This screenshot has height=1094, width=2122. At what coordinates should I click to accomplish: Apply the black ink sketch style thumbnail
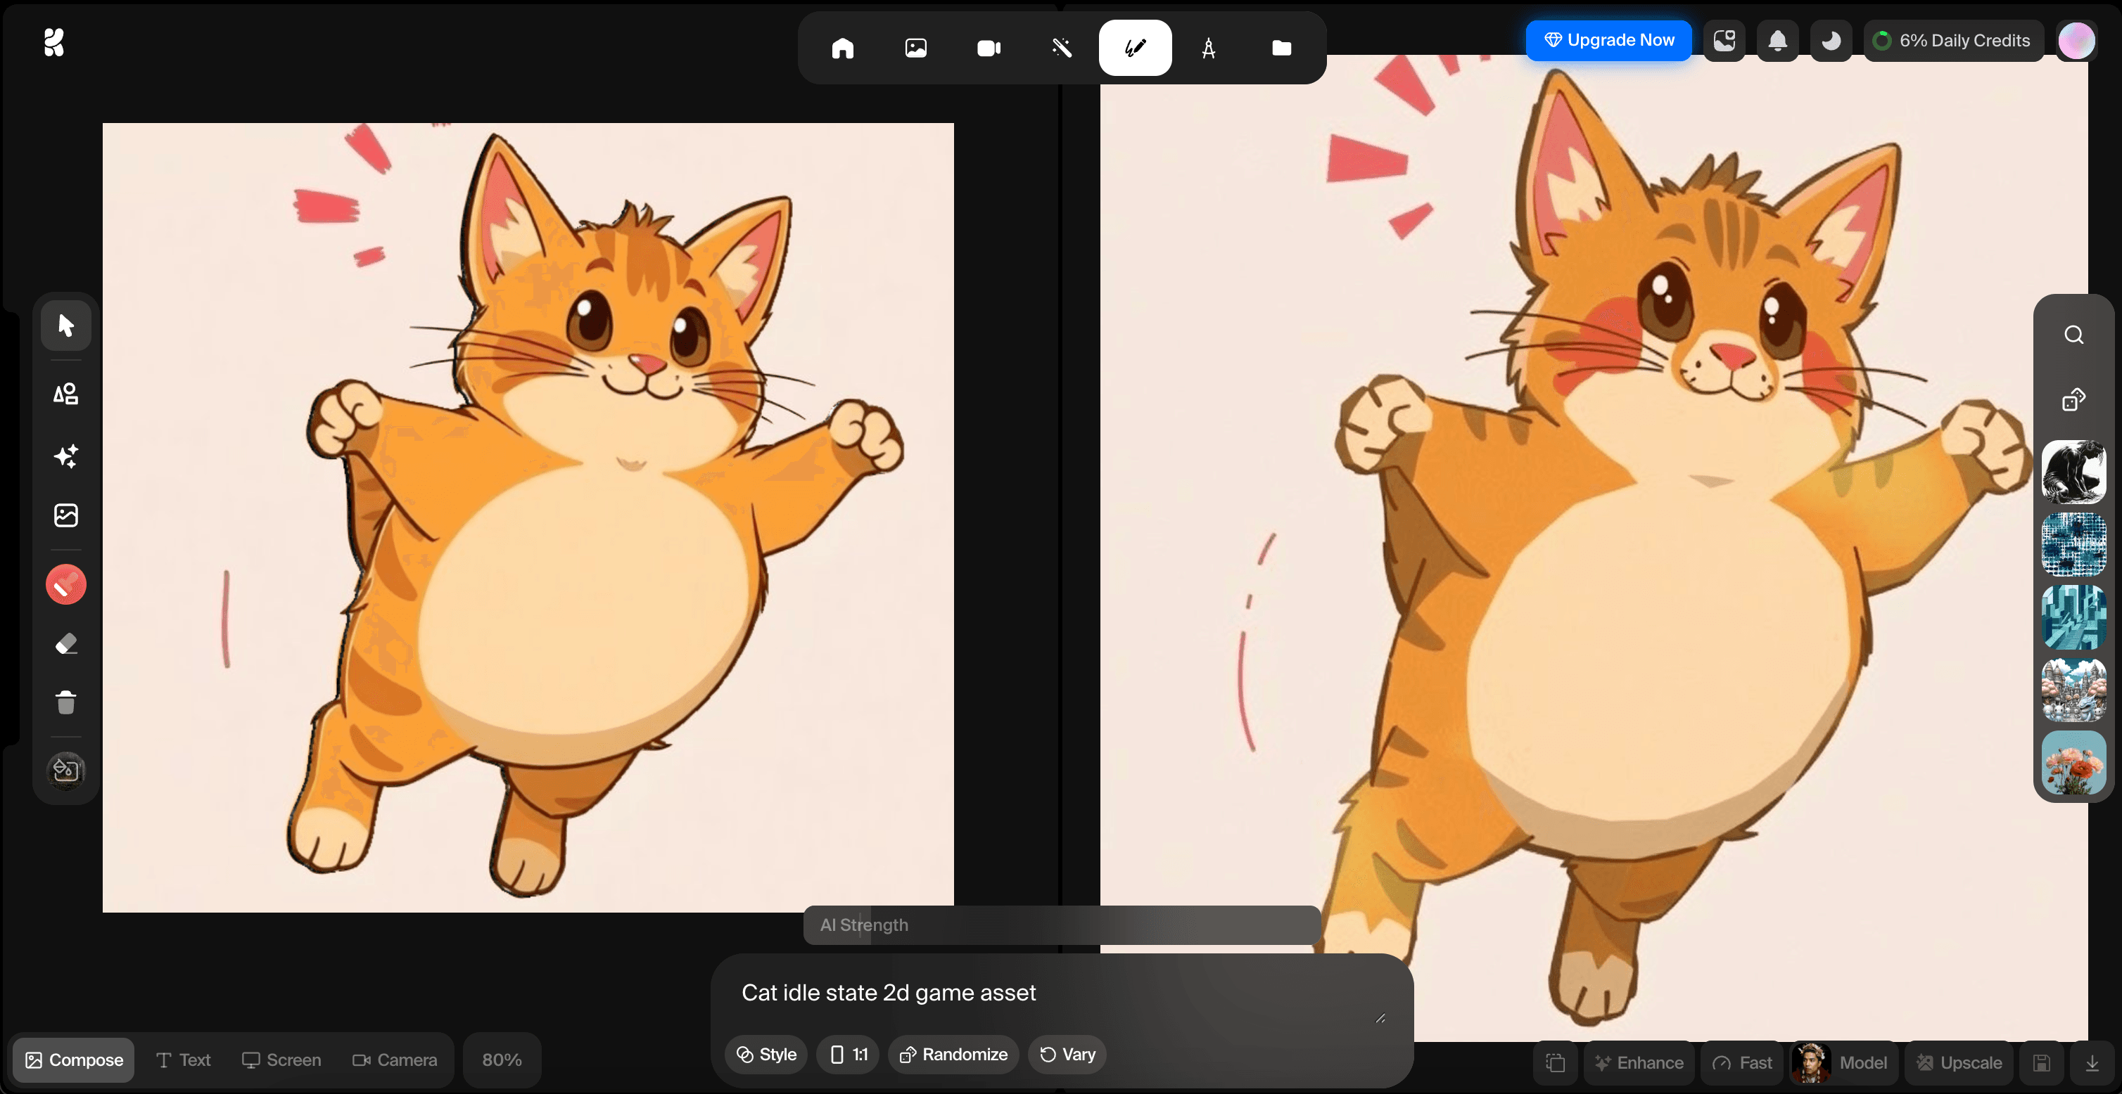(x=2073, y=472)
